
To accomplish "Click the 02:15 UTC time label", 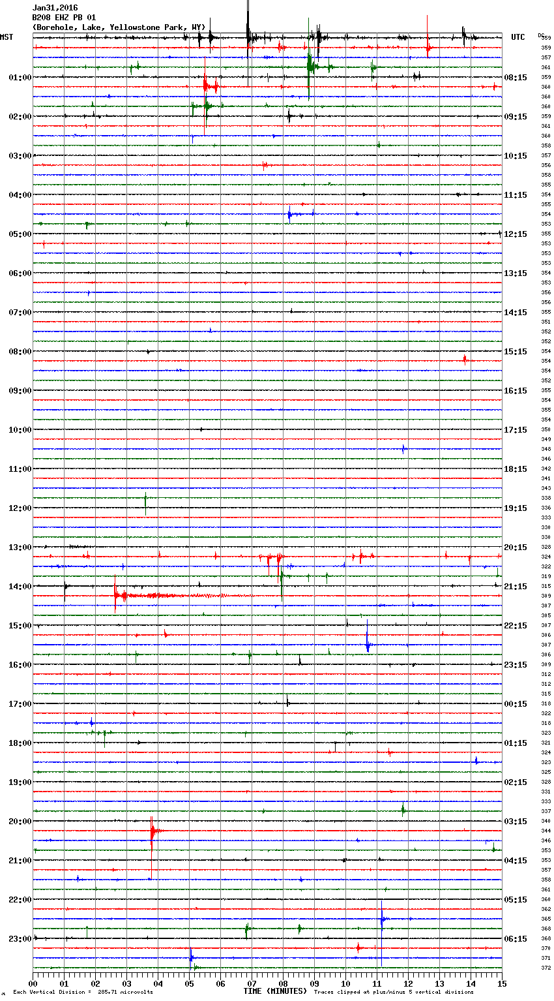I will coord(516,782).
